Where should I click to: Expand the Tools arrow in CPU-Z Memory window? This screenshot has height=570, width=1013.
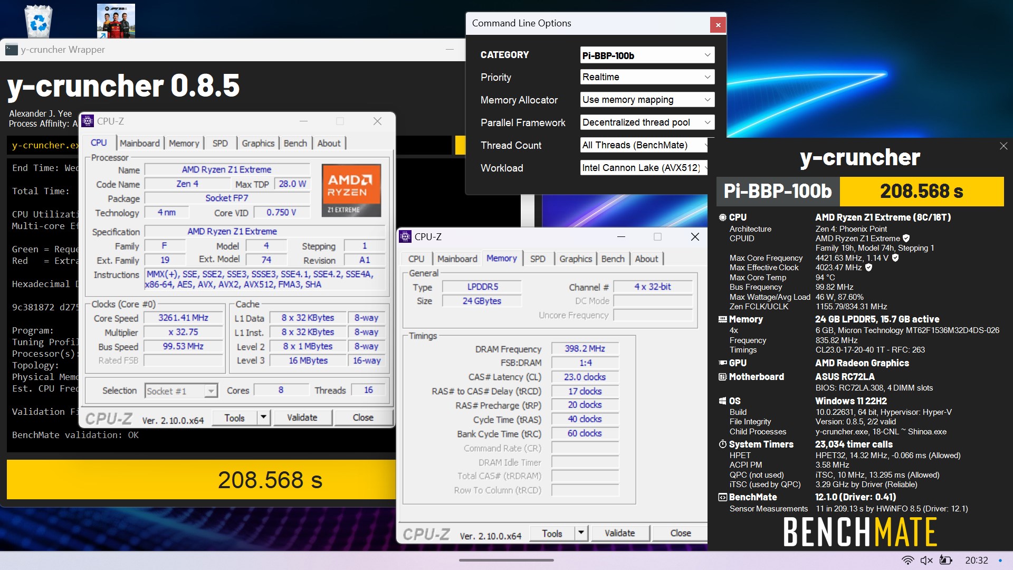pyautogui.click(x=581, y=533)
